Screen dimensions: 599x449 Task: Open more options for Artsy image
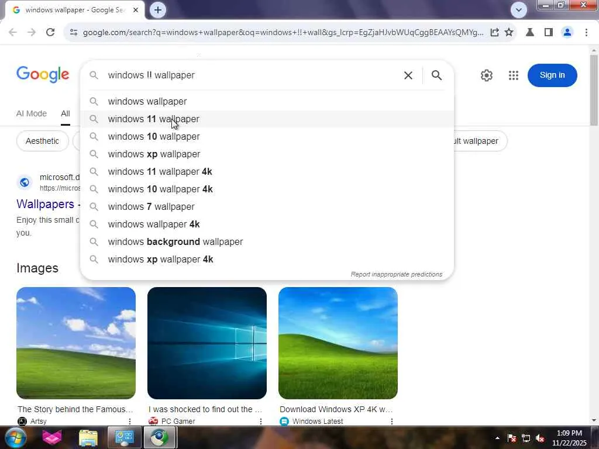tap(130, 421)
